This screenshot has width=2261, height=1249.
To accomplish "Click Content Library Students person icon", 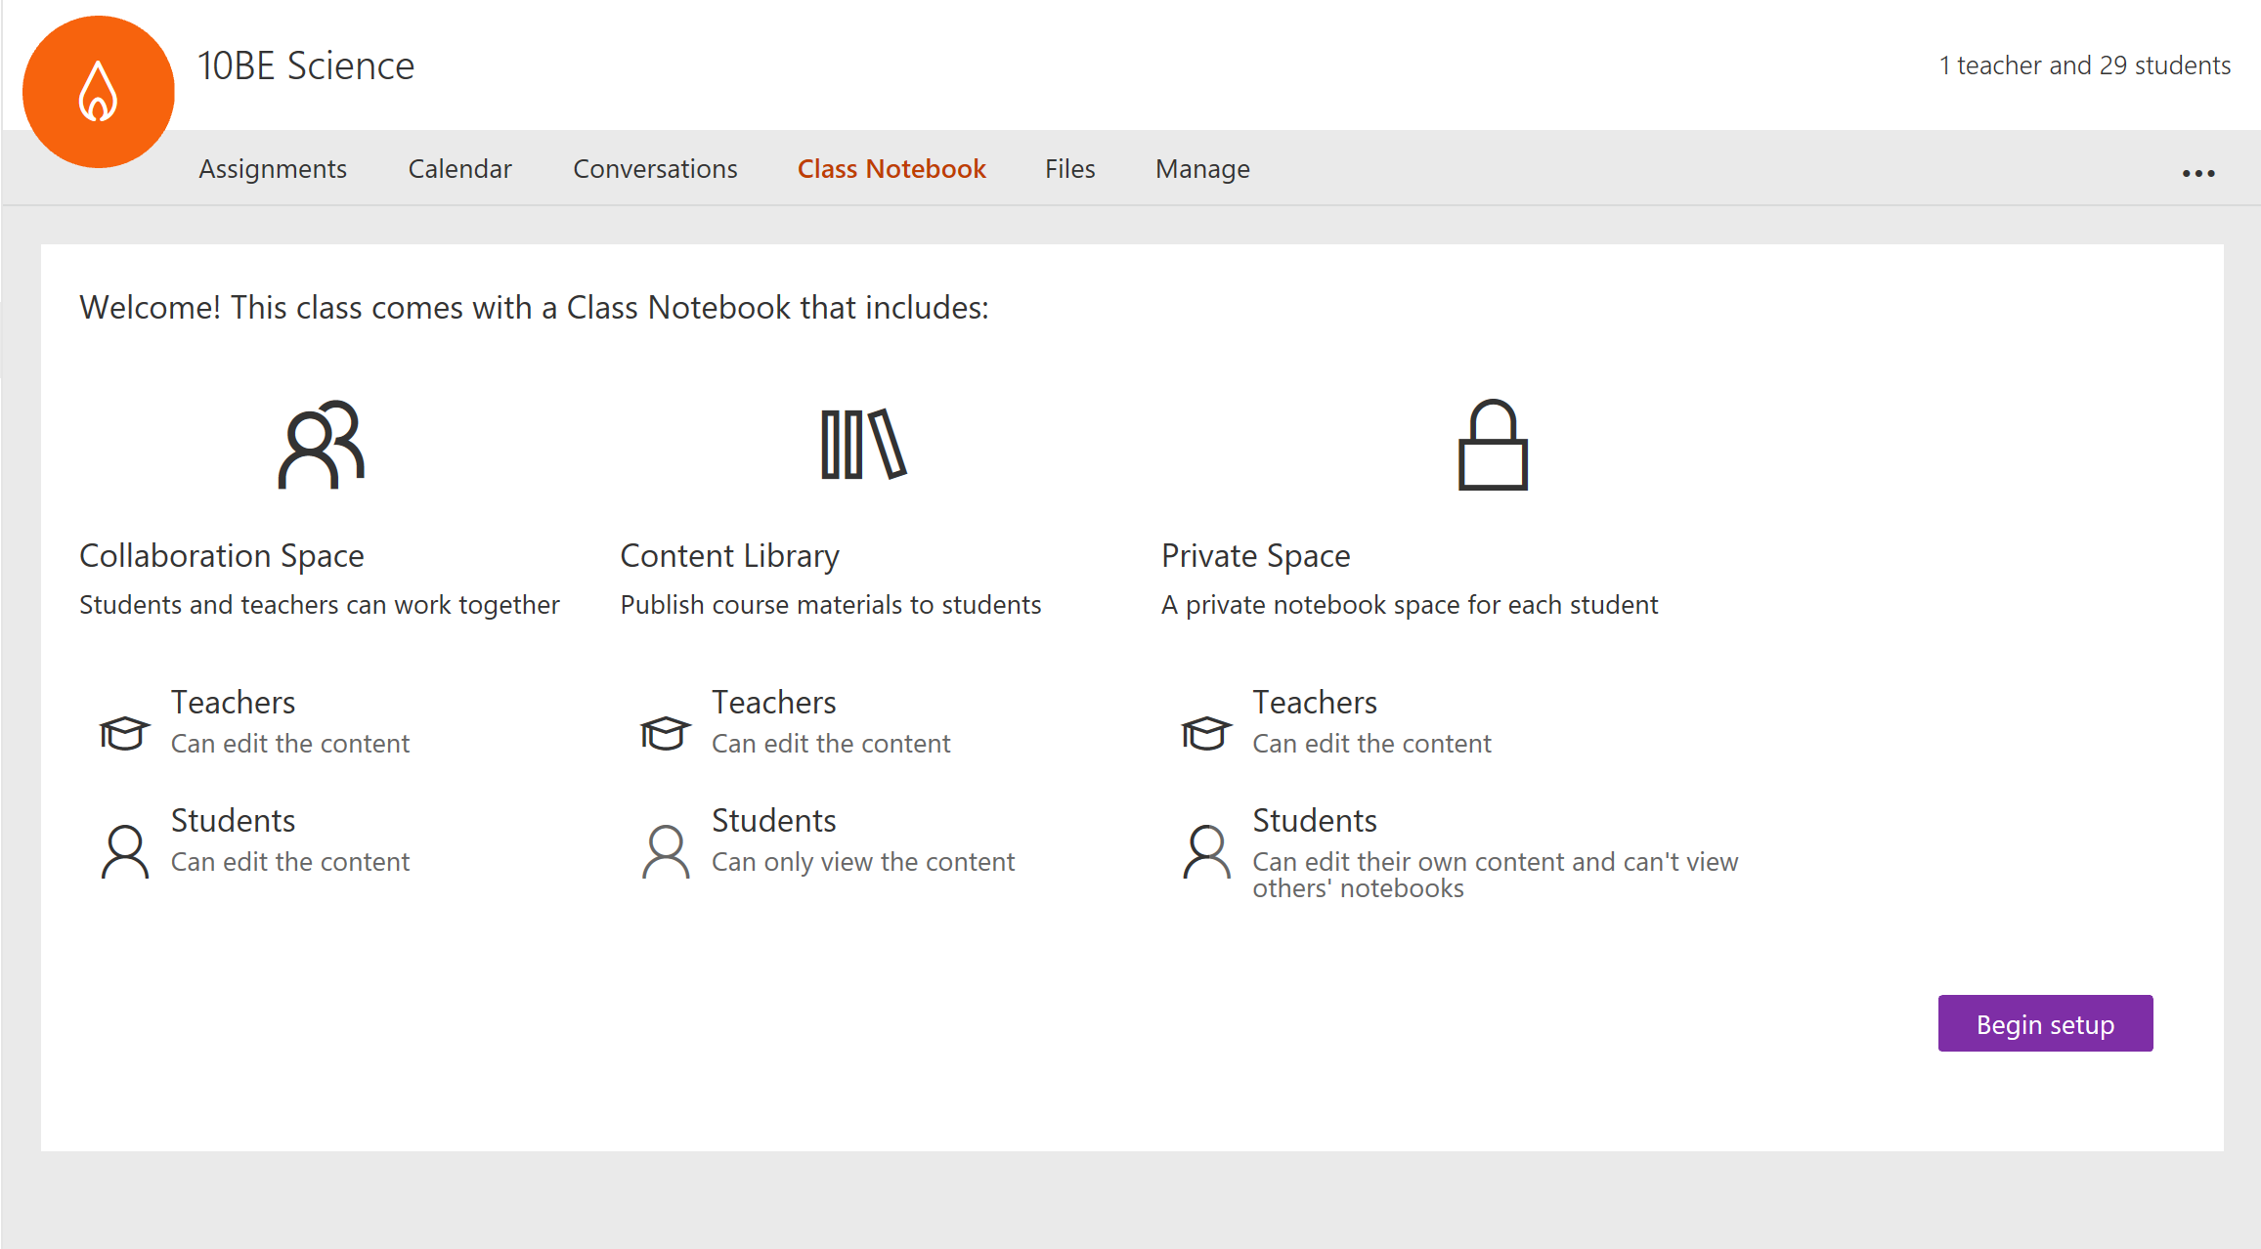I will tap(666, 851).
